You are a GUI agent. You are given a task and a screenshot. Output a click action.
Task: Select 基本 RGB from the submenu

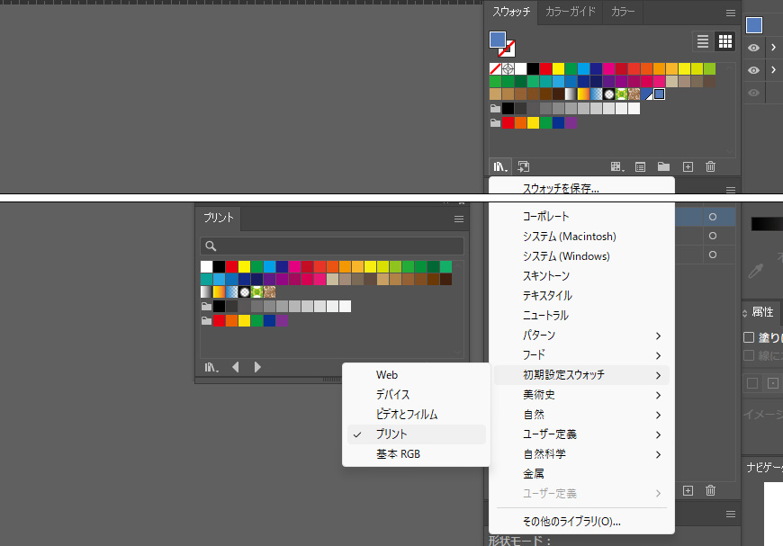pyautogui.click(x=398, y=454)
